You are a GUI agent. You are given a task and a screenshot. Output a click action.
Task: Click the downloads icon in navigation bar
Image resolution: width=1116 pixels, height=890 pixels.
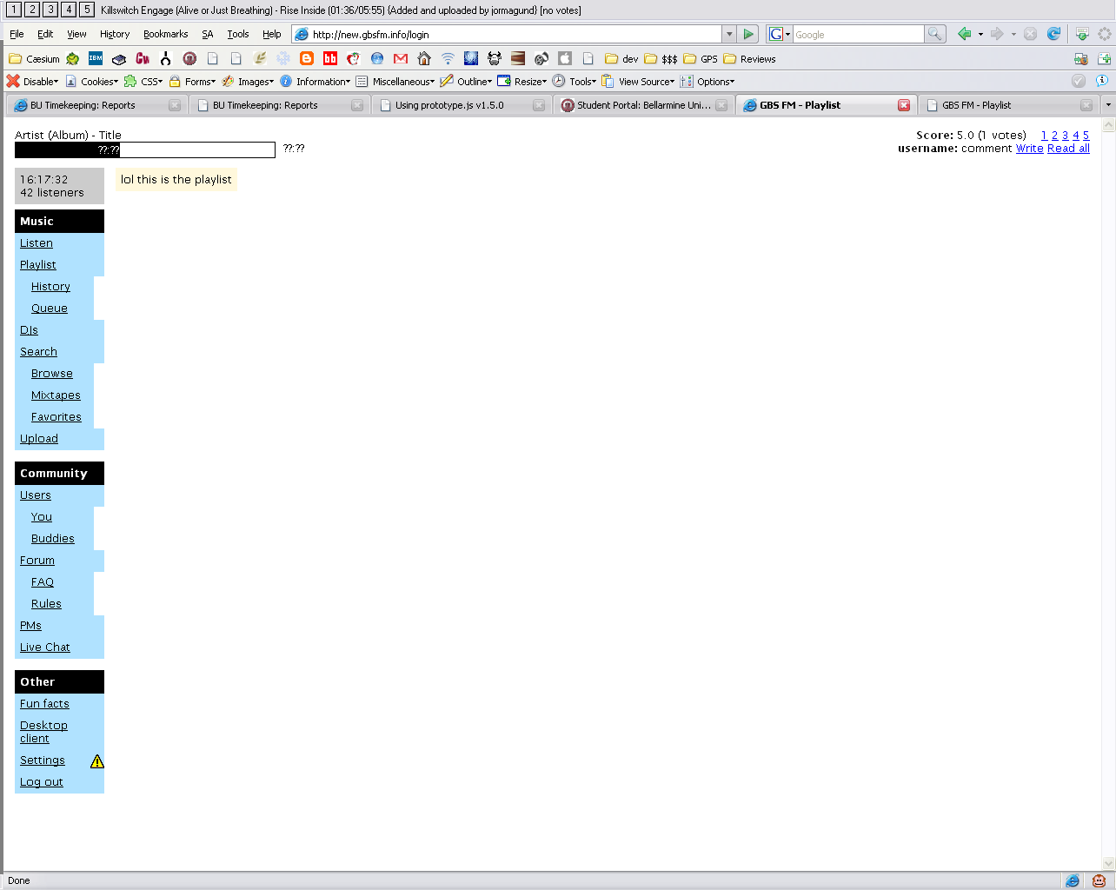1082,34
